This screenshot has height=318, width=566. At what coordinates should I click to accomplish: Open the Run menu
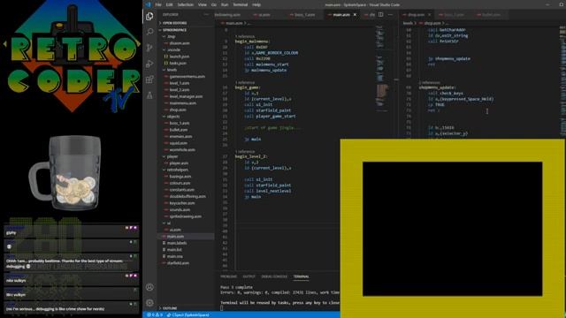[x=225, y=4]
